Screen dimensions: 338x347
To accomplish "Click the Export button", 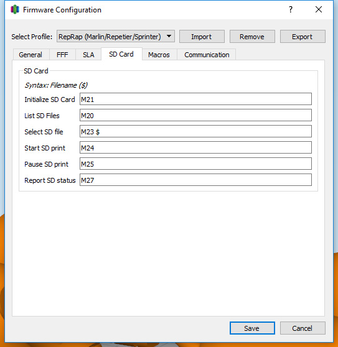I will (303, 37).
